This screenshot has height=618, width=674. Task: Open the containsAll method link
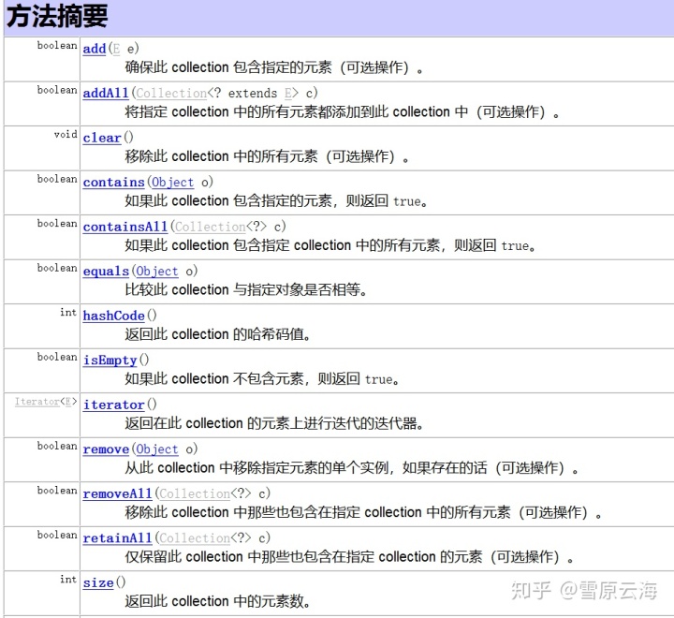(125, 227)
